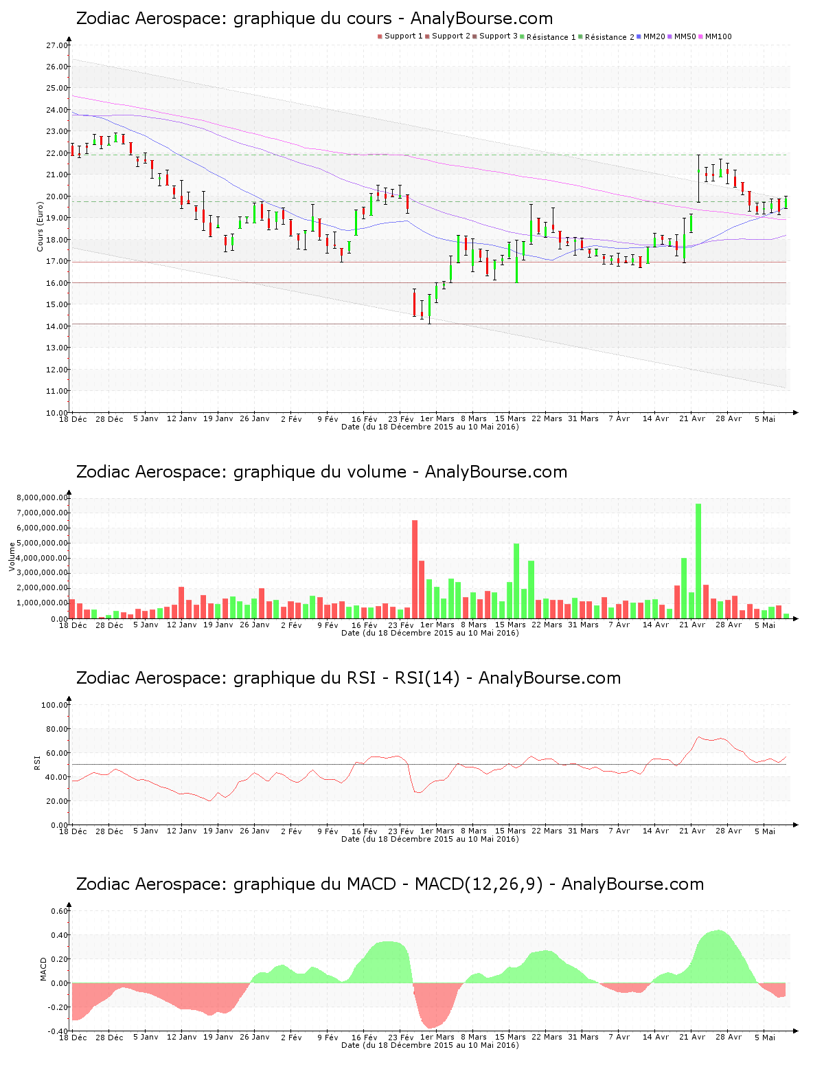Click the Support 2 legend entry
Image resolution: width=824 pixels, height=1065 pixels.
pos(448,36)
